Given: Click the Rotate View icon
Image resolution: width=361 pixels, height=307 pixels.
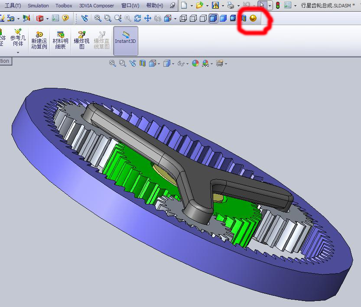Looking at the screenshot, I should click(x=137, y=18).
